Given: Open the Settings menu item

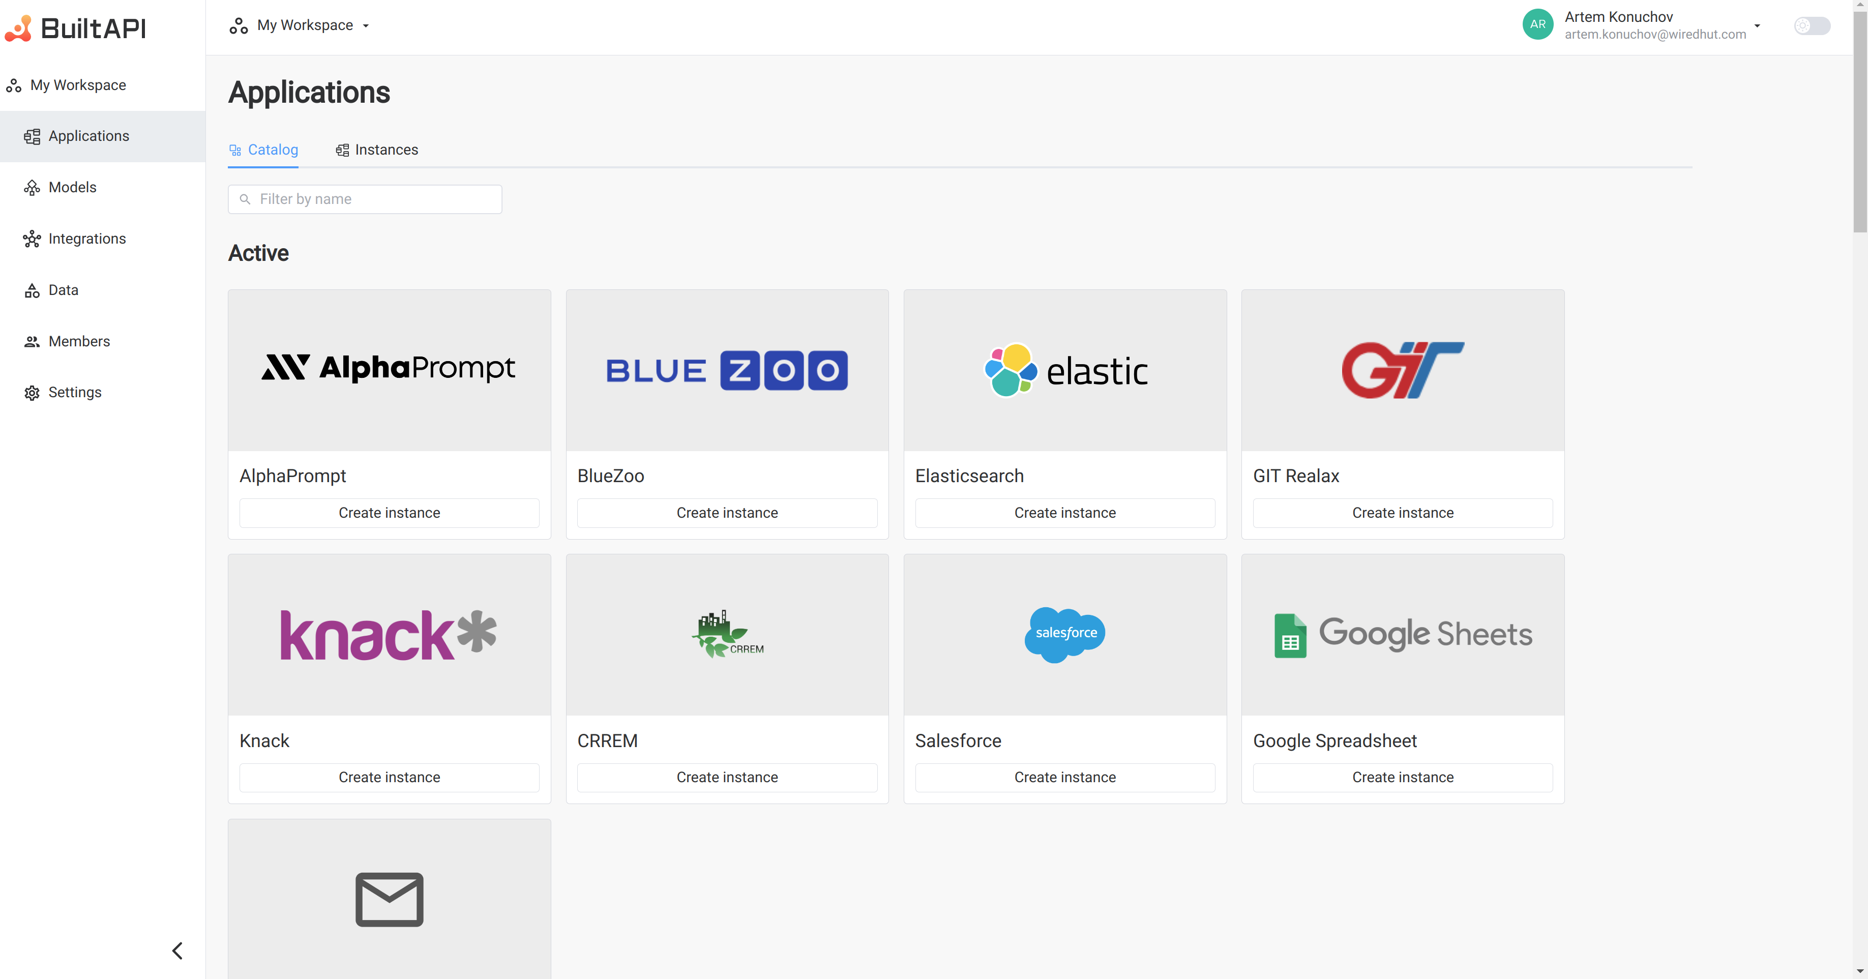Looking at the screenshot, I should (74, 392).
